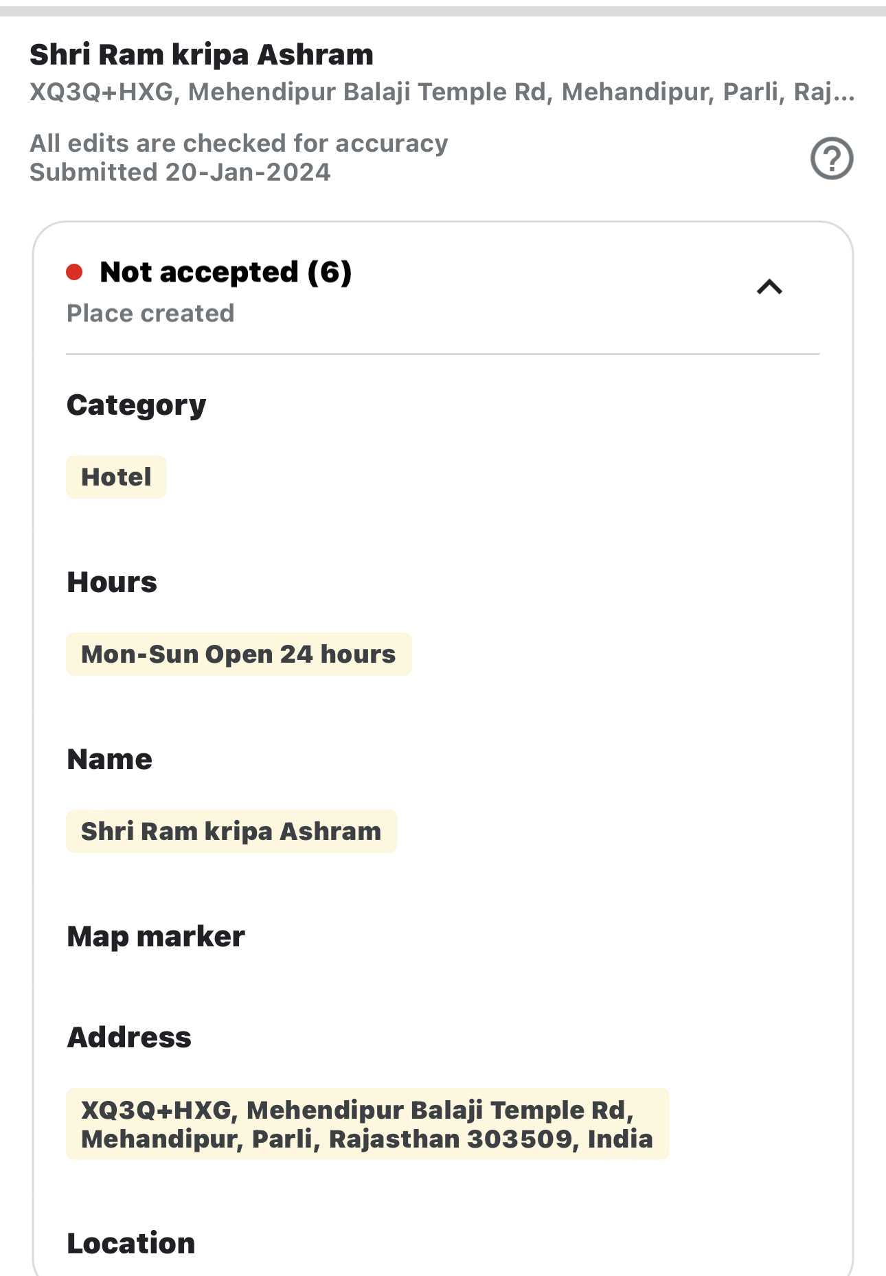The width and height of the screenshot is (886, 1276).
Task: Tap the All edits are checked notice
Action: click(x=239, y=144)
